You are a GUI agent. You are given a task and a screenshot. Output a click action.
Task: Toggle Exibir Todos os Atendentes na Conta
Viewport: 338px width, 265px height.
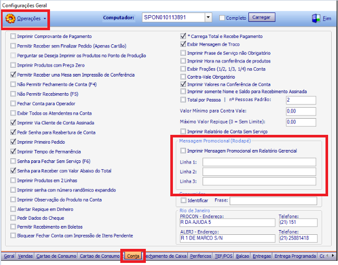click(x=13, y=113)
